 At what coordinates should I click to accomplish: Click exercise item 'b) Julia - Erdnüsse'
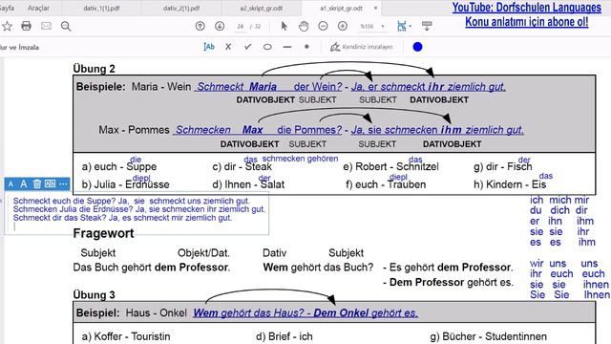[x=125, y=184]
